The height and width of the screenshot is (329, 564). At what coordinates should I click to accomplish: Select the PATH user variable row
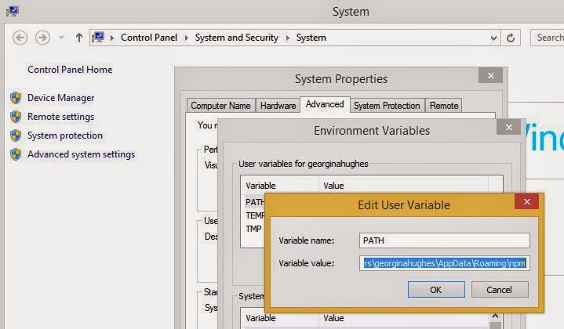click(254, 202)
